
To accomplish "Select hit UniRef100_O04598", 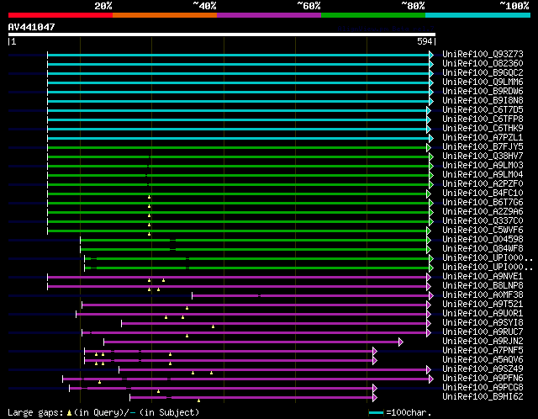I will click(483, 240).
